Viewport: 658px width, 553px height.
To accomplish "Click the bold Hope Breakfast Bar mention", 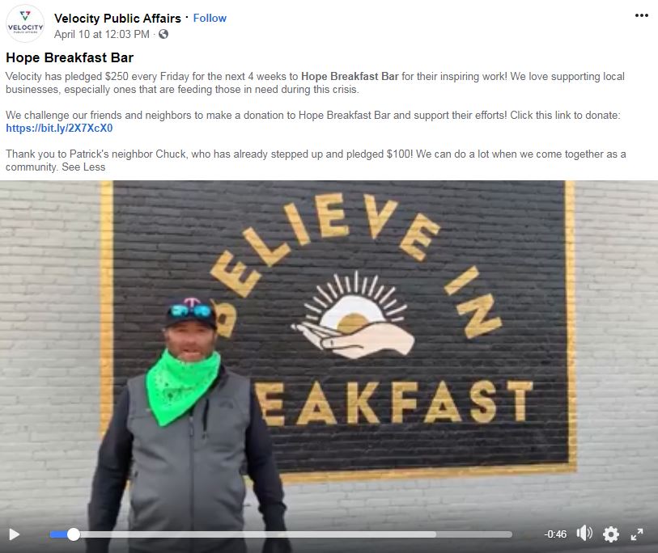I will coord(350,76).
